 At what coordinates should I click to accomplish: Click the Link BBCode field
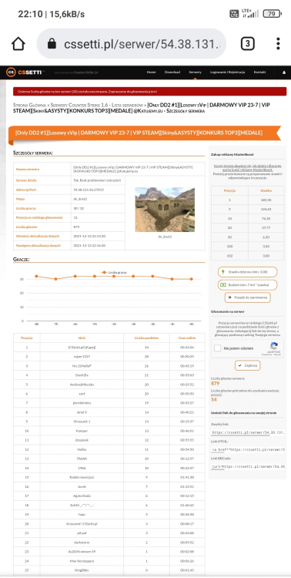tap(248, 466)
